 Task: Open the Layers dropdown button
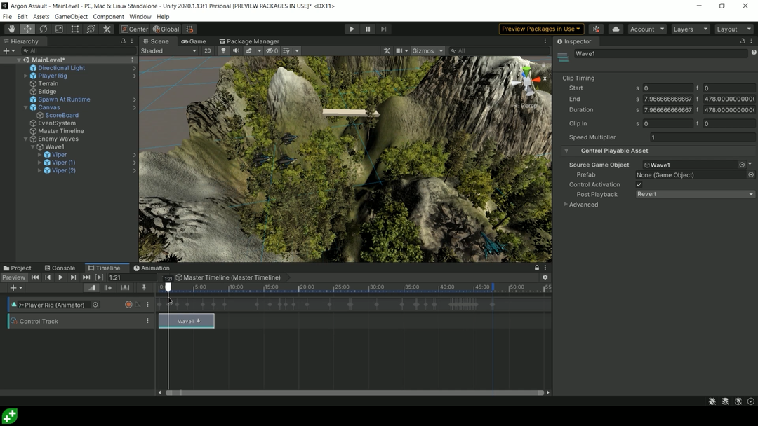coord(690,29)
